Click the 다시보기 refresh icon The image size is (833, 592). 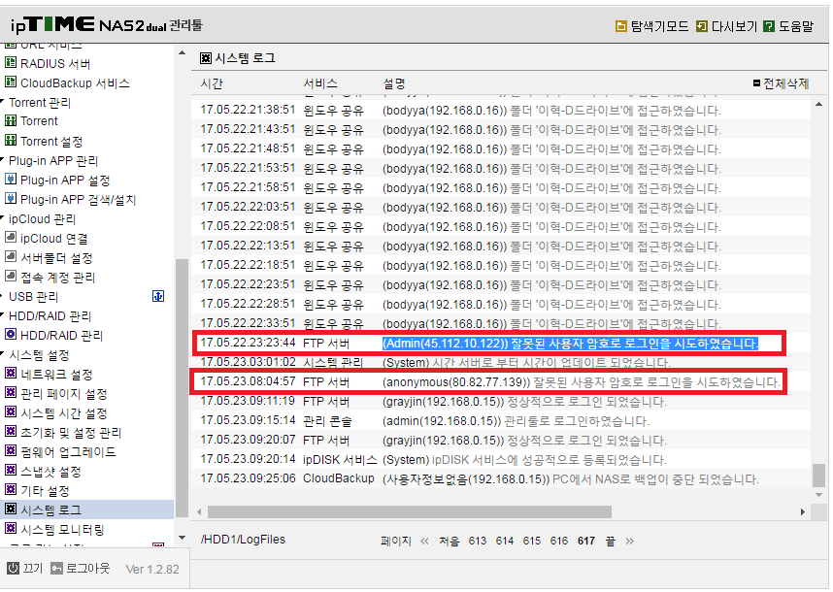(x=701, y=26)
